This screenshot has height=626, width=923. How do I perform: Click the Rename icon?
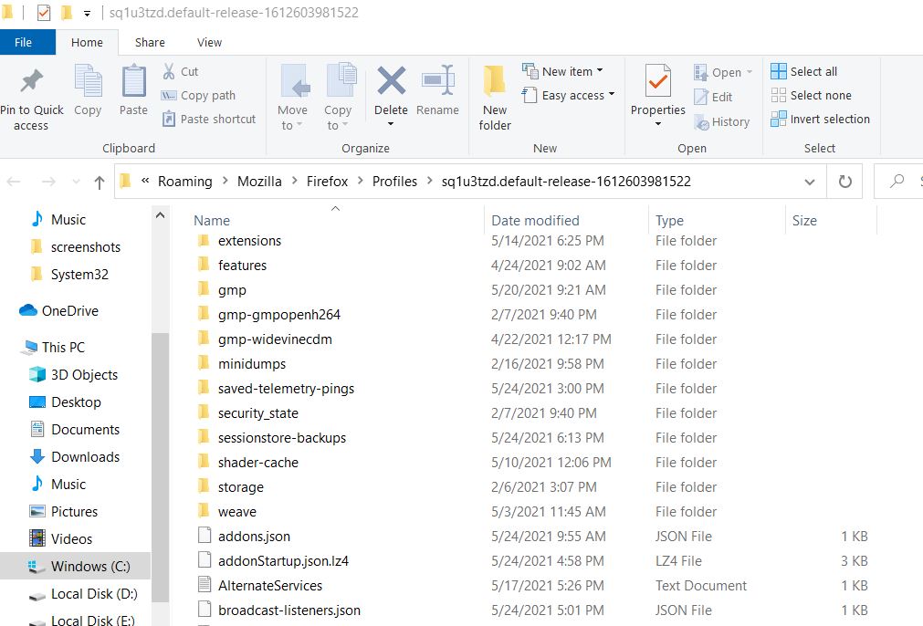point(438,80)
